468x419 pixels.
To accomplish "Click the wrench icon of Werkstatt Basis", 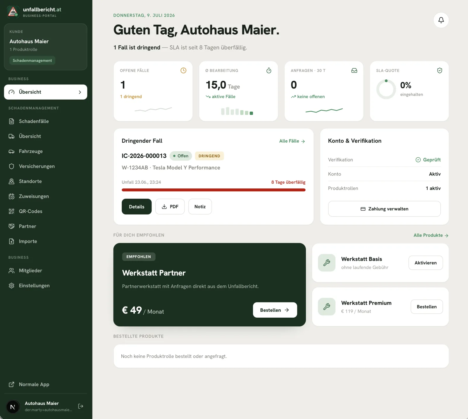I will click(327, 263).
